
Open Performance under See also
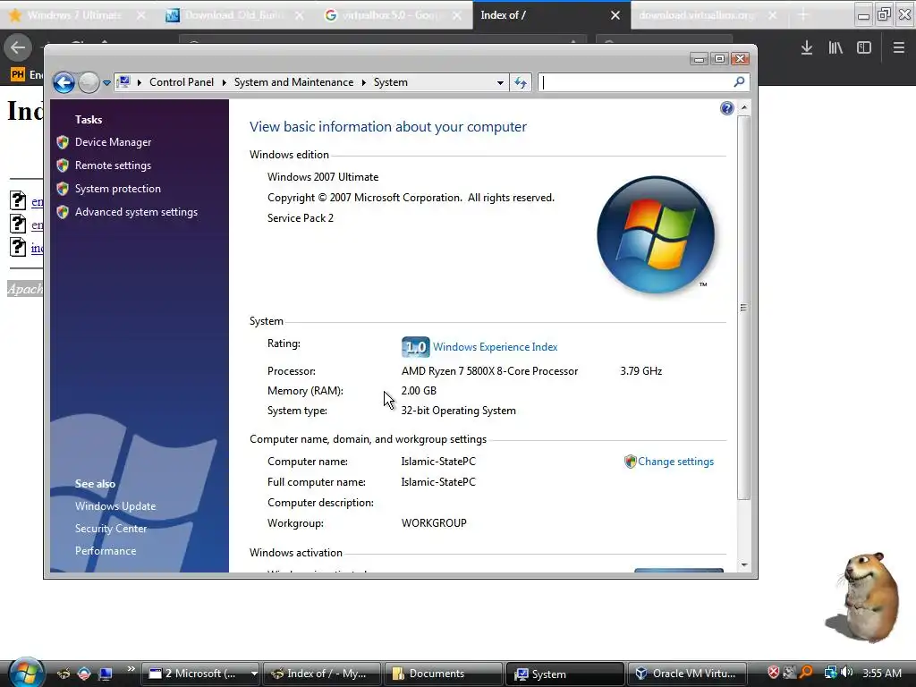pos(106,551)
